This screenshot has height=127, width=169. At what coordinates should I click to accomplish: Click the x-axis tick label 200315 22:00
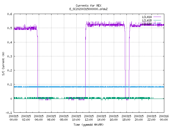tap(151, 118)
